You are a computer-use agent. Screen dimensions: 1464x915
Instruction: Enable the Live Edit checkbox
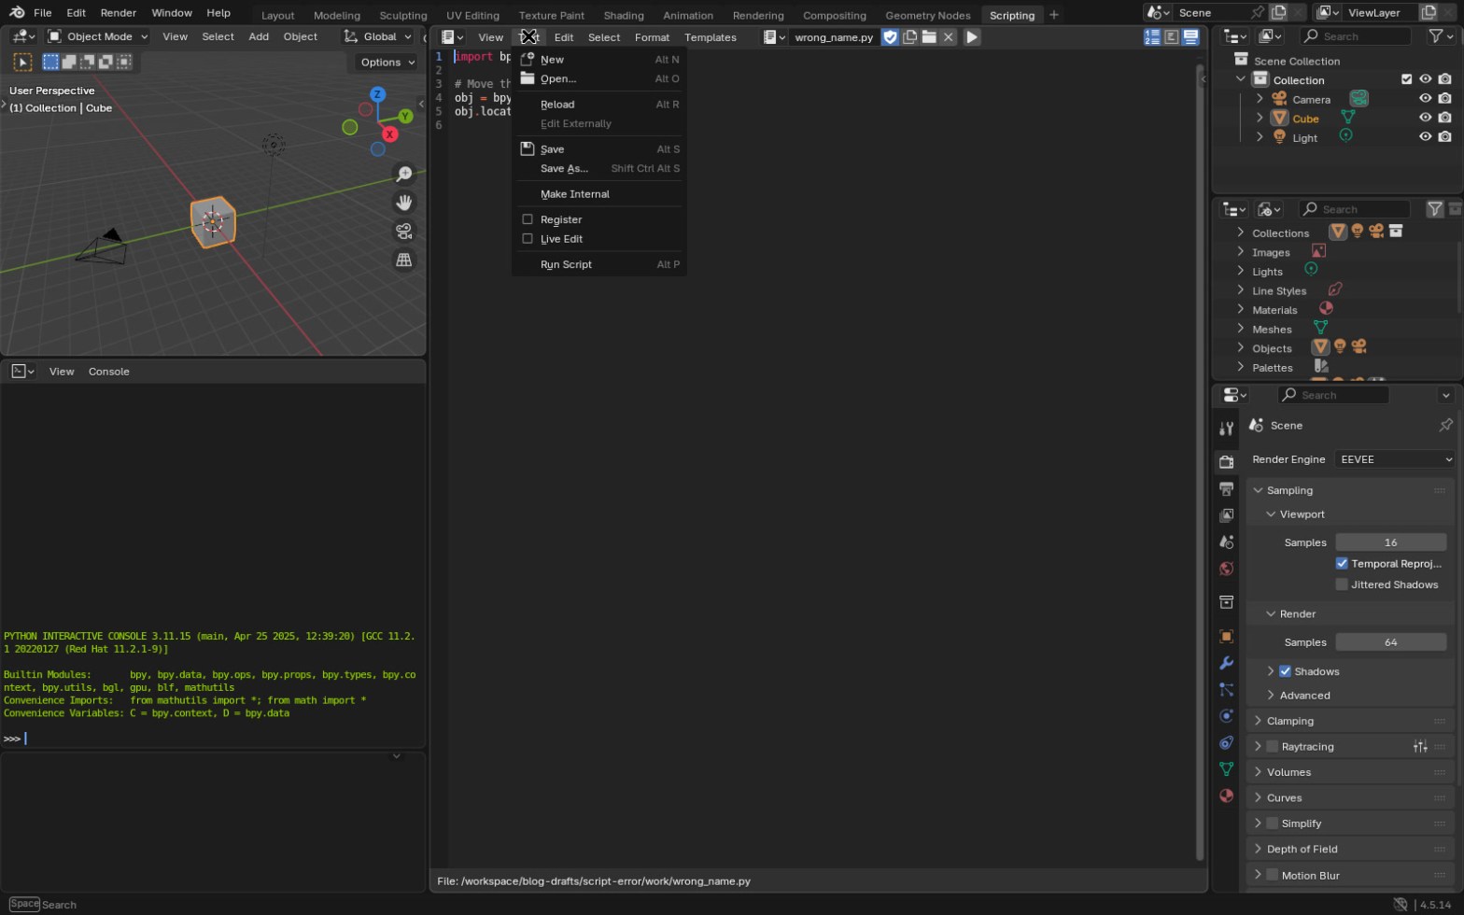528,240
